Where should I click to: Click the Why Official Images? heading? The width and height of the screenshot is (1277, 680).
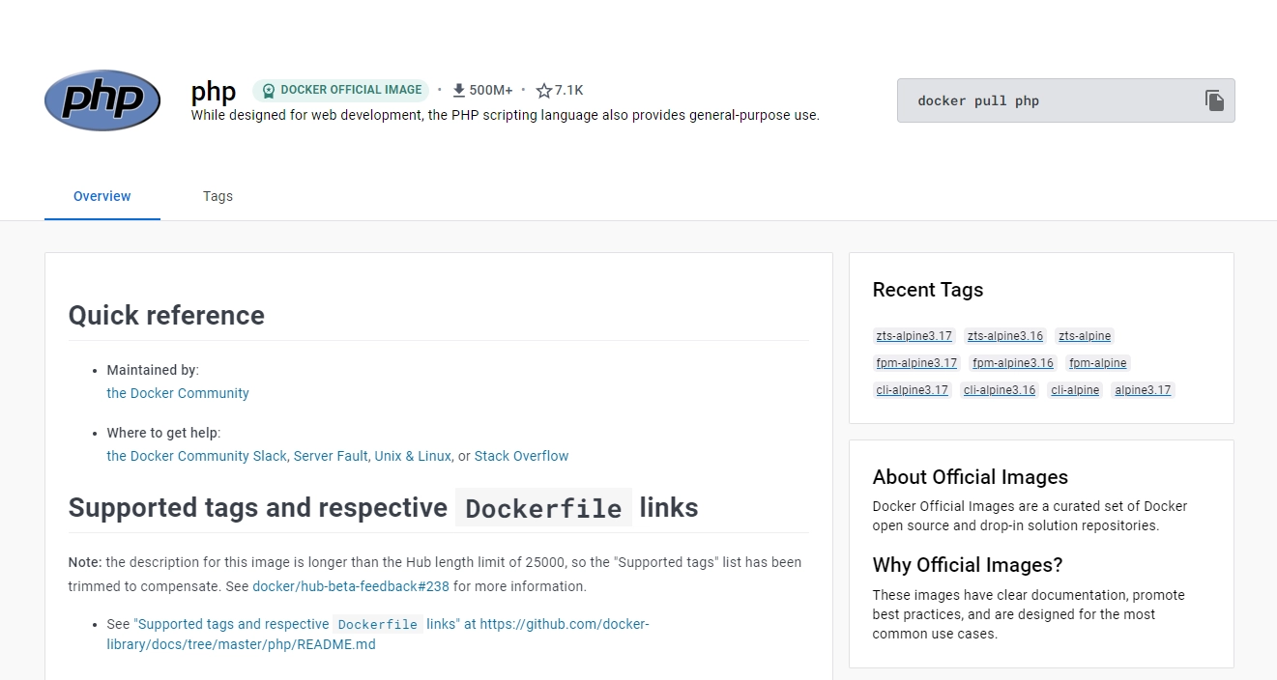[x=968, y=565]
